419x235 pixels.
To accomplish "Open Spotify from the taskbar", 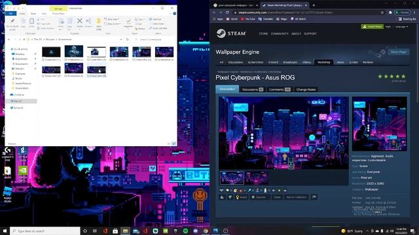I will point(185,230).
